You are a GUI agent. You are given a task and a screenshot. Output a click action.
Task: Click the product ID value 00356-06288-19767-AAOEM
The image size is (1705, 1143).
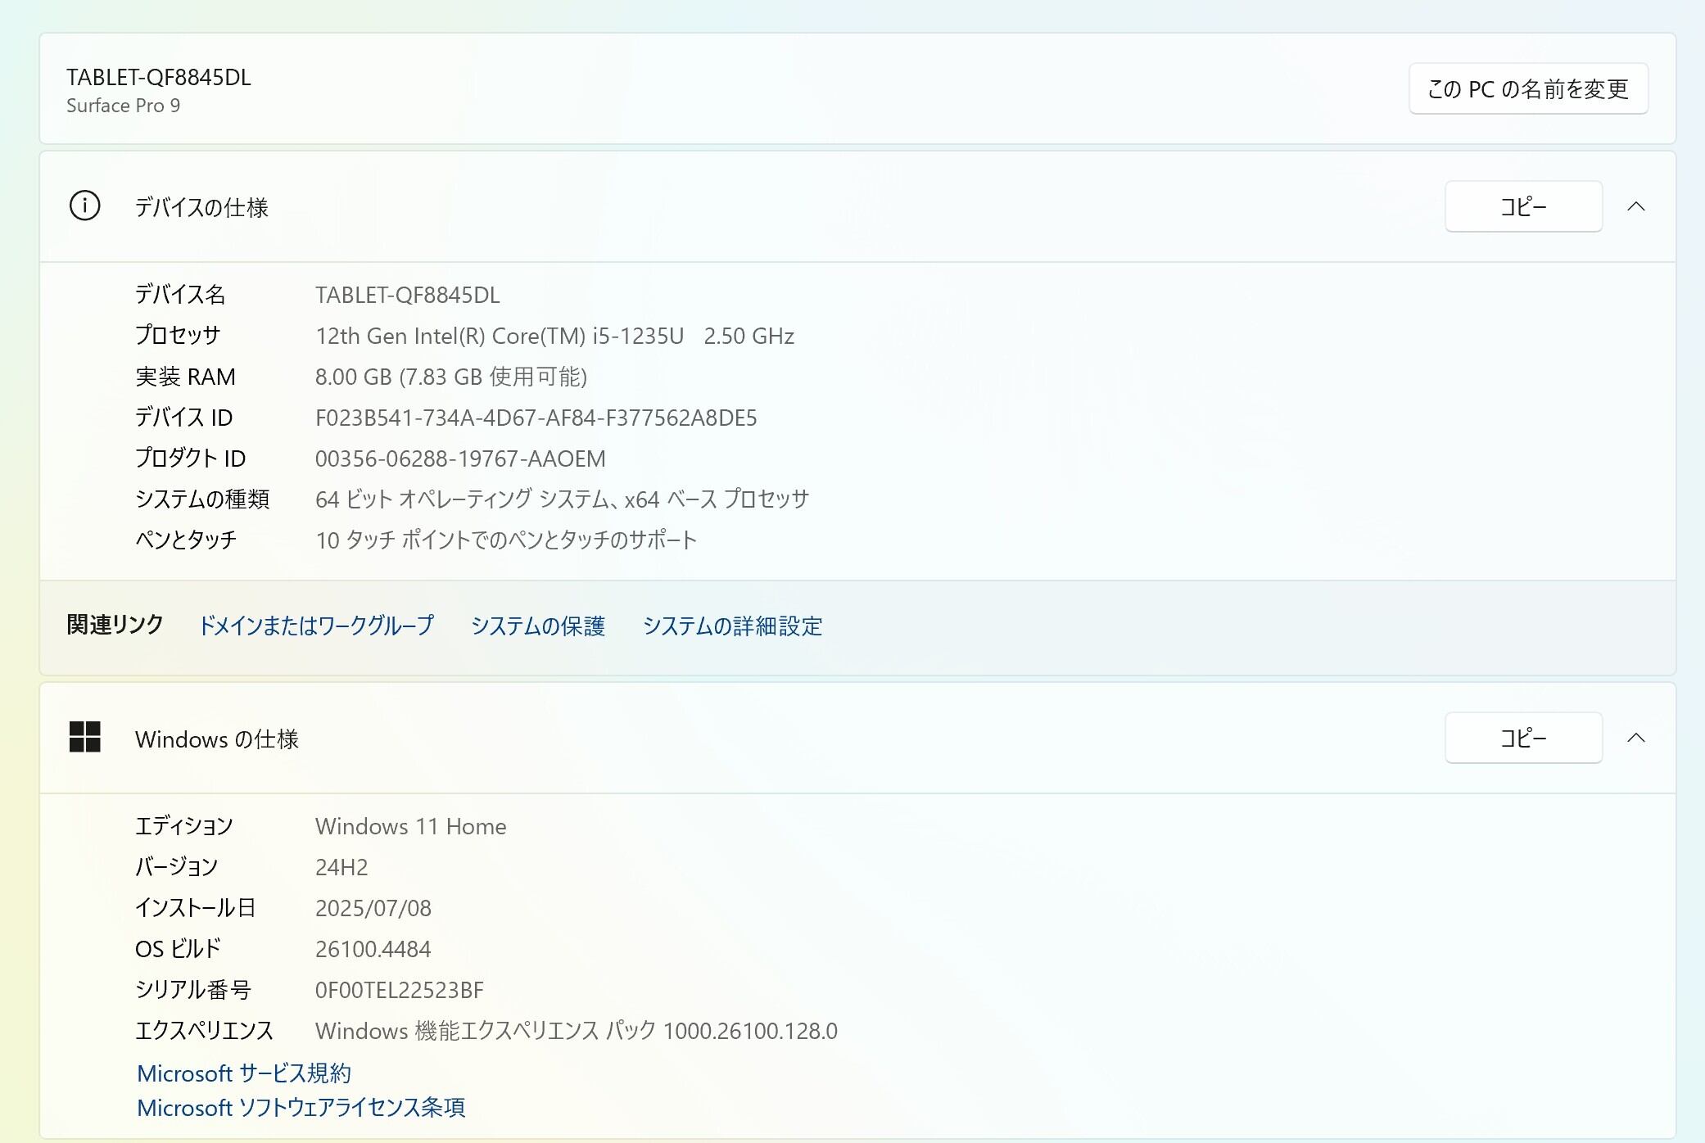point(460,459)
